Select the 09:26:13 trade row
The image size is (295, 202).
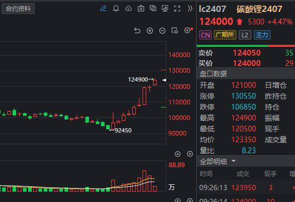coord(246,187)
